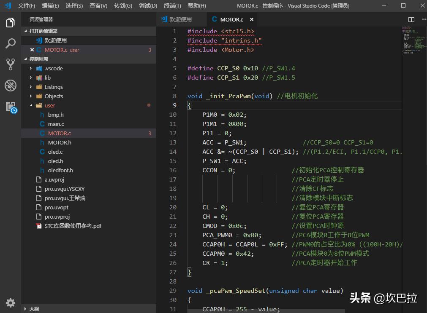Click the split editor icon
427x313 pixels.
pyautogui.click(x=411, y=19)
